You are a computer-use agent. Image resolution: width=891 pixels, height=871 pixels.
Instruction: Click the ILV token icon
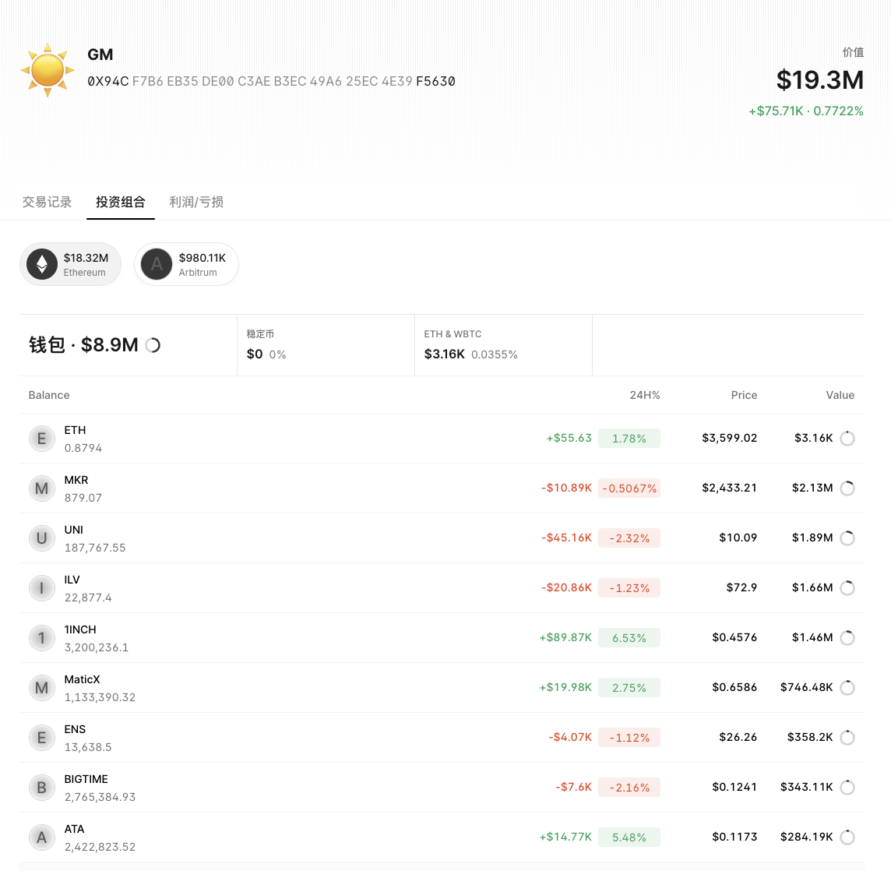(42, 588)
